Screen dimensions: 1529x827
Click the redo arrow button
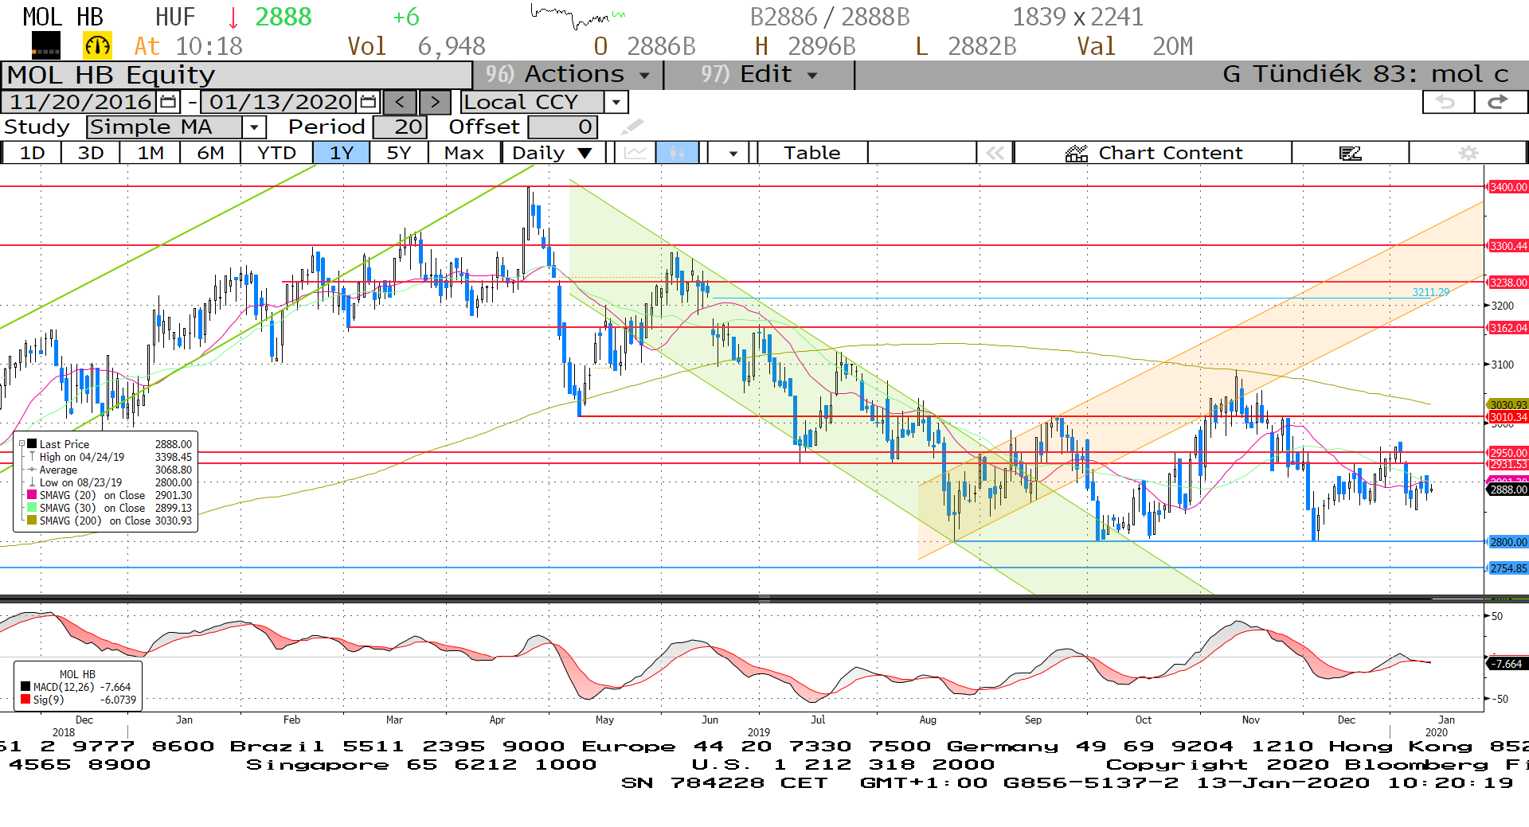(x=1500, y=102)
